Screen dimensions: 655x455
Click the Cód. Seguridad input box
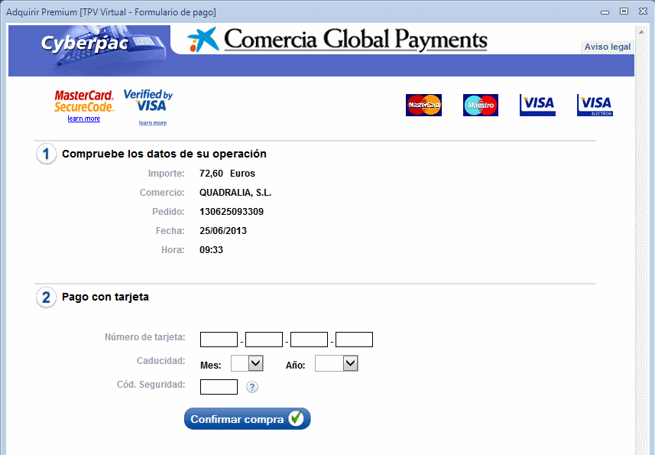coord(219,387)
